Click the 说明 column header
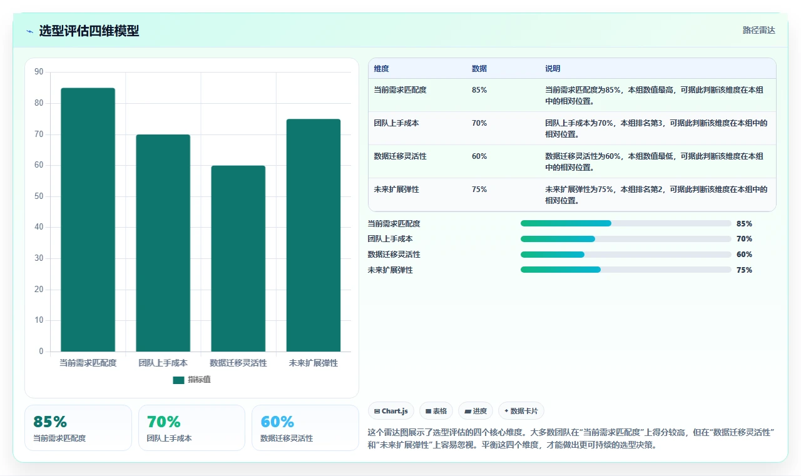Screen dimensions: 801x476 tap(553, 69)
